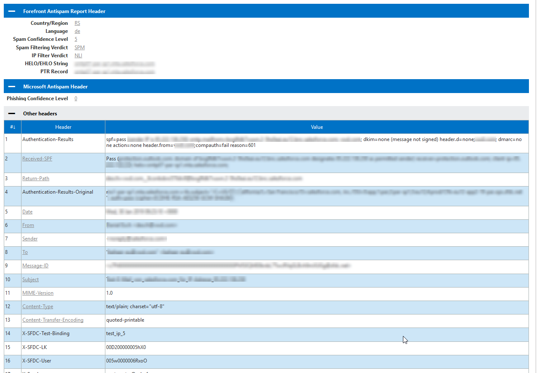Screen dimensions: 542x373
Task: Open the Content-Type header link
Action: coord(38,306)
